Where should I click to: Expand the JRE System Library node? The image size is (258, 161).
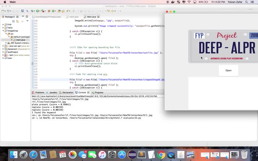[6, 43]
